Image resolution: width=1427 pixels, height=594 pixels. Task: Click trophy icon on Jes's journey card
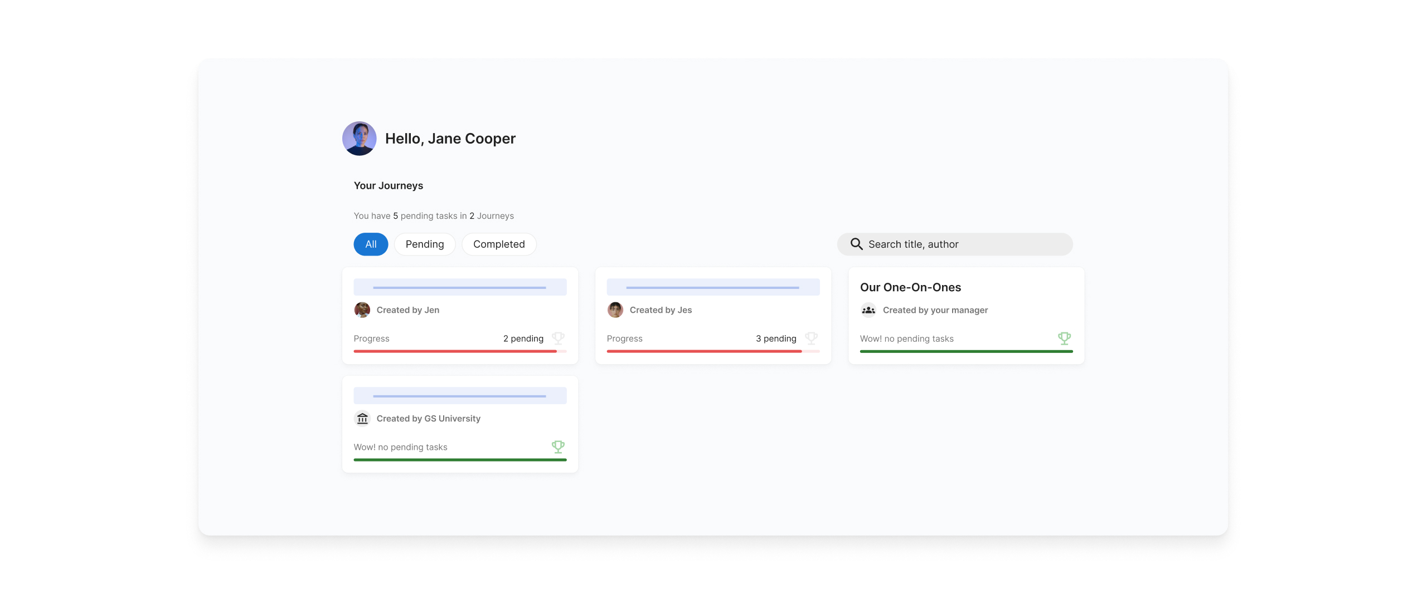pos(811,338)
